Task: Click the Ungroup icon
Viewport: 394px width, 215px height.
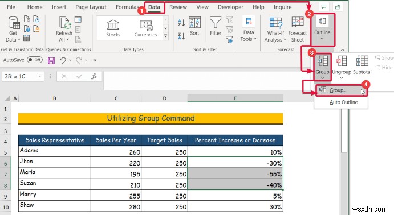Action: point(342,61)
